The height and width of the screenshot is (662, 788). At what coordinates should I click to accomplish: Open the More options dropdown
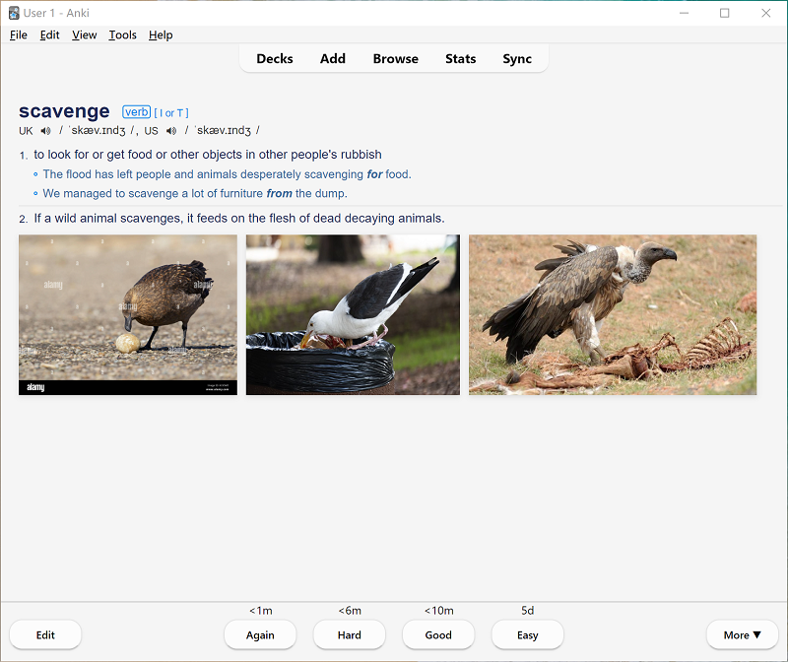pos(742,635)
